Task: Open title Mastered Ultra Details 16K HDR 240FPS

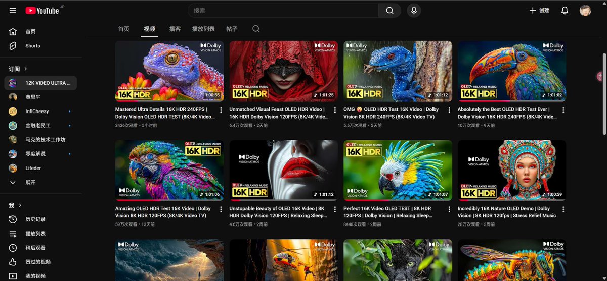Action: tap(165, 113)
